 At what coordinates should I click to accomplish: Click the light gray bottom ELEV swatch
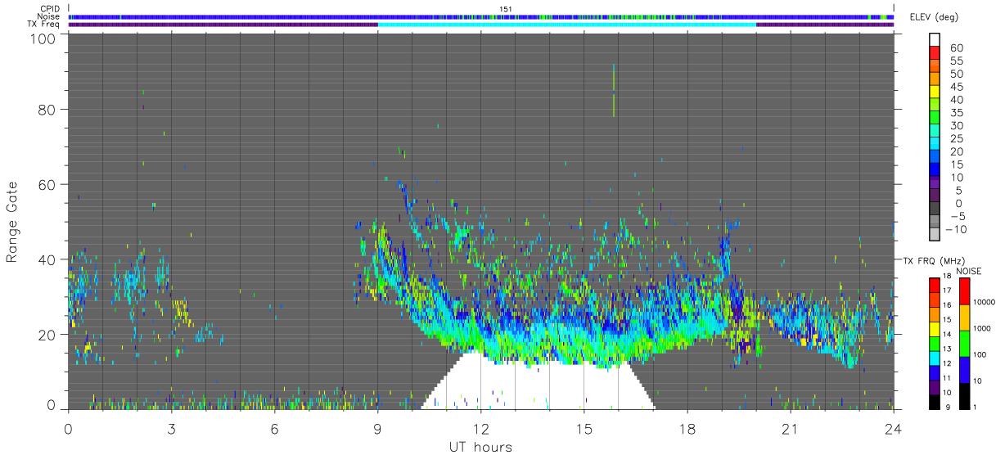tap(935, 236)
